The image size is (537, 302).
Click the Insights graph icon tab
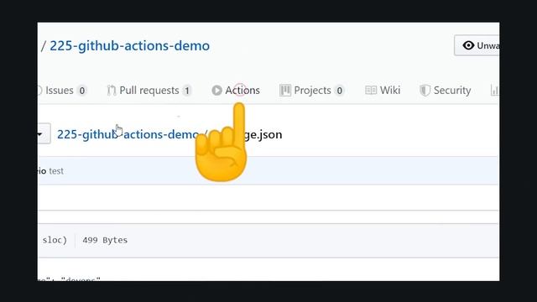(x=495, y=91)
